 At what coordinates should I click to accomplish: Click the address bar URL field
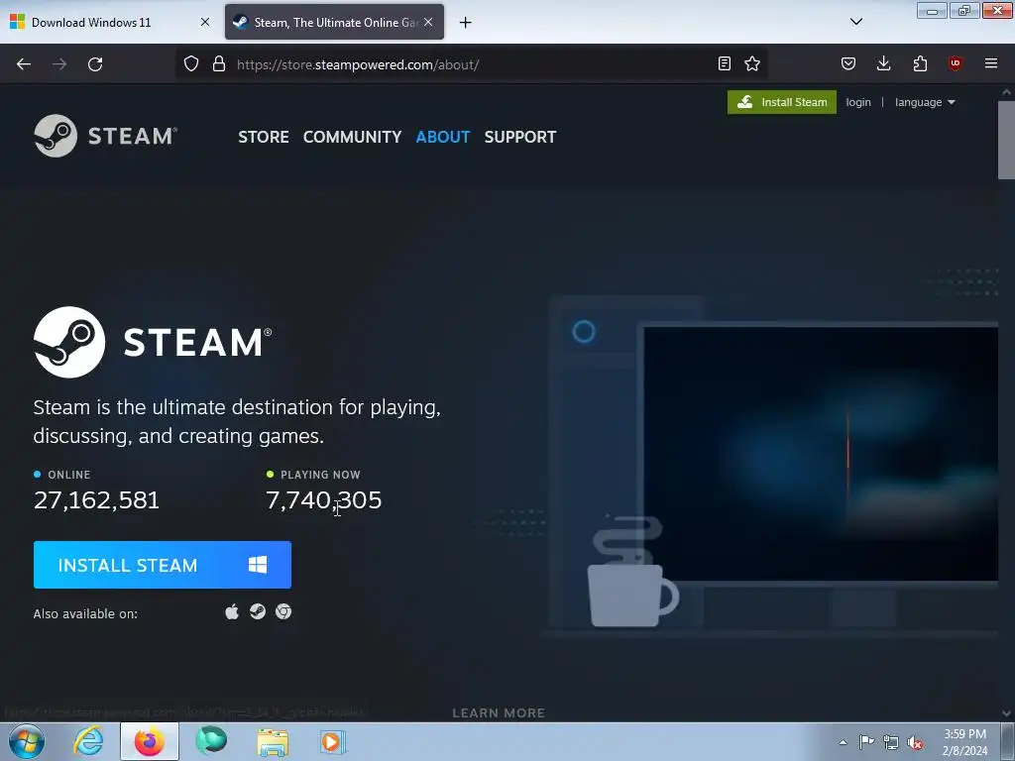click(473, 64)
